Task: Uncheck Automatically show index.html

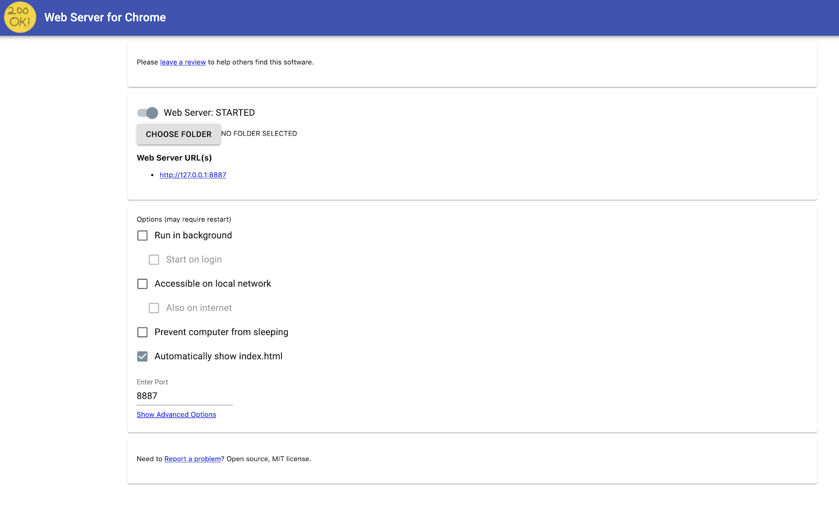Action: click(x=143, y=356)
